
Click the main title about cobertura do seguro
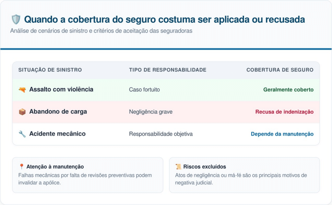[165, 19]
